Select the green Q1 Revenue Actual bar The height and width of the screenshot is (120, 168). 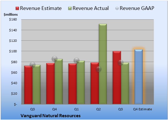point(81,82)
